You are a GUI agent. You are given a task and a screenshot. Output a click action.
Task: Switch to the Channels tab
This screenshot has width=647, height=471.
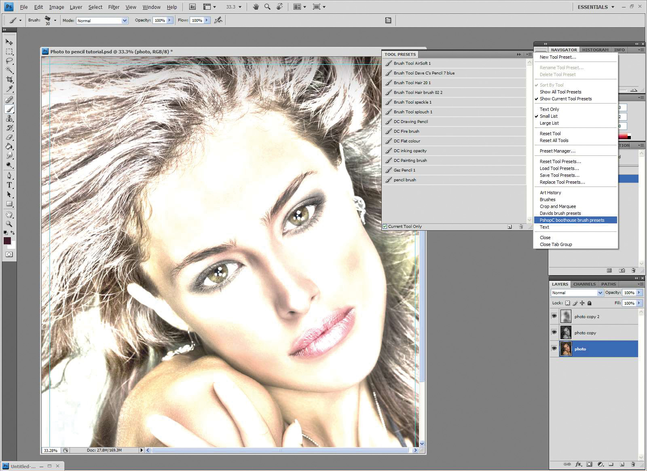(x=584, y=284)
